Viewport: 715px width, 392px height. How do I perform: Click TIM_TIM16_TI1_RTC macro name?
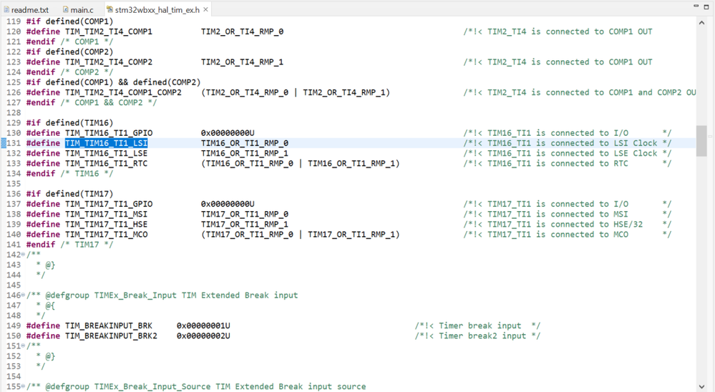pos(106,163)
